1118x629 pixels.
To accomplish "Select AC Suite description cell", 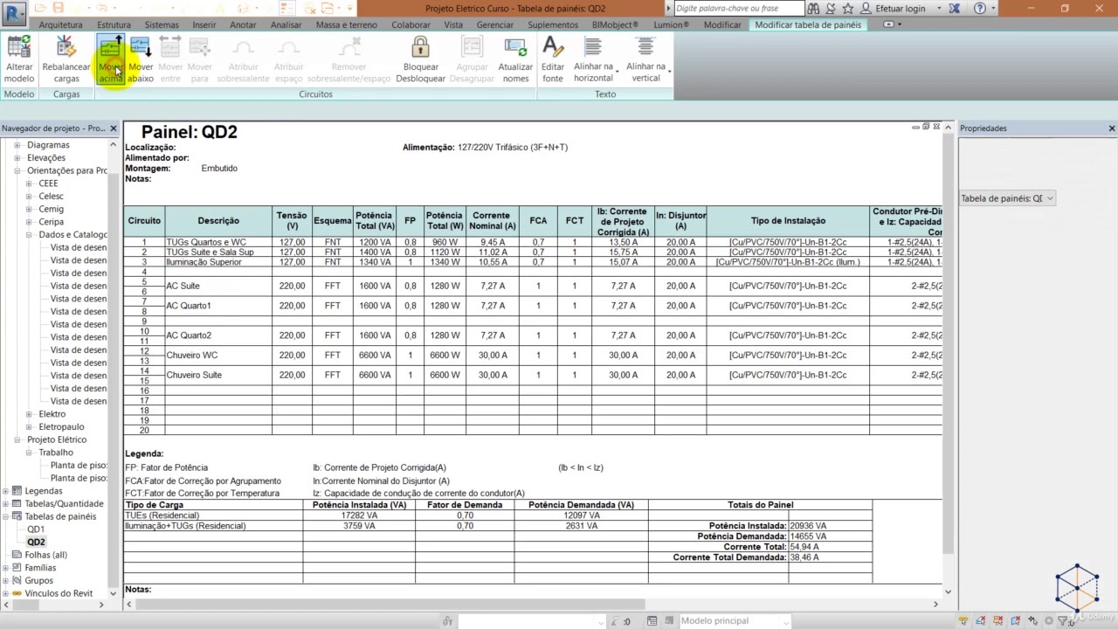I will (218, 286).
